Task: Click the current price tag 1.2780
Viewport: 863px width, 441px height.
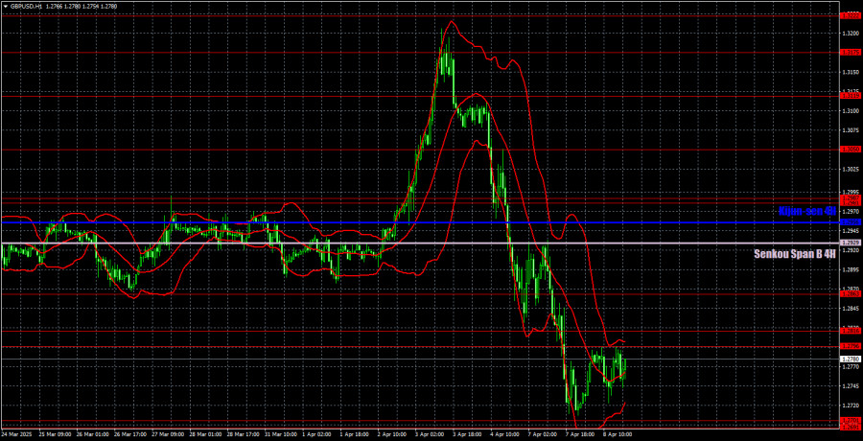Action: coord(851,359)
